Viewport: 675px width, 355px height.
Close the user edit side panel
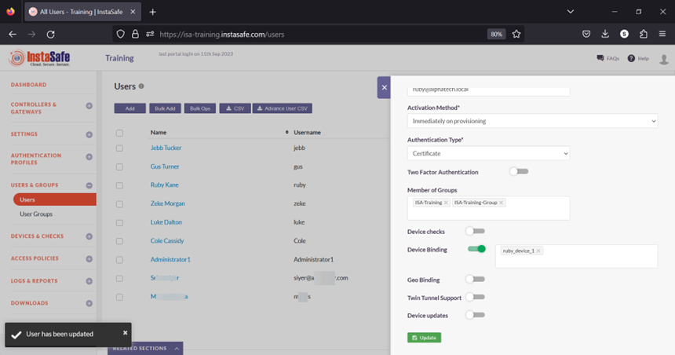(384, 87)
